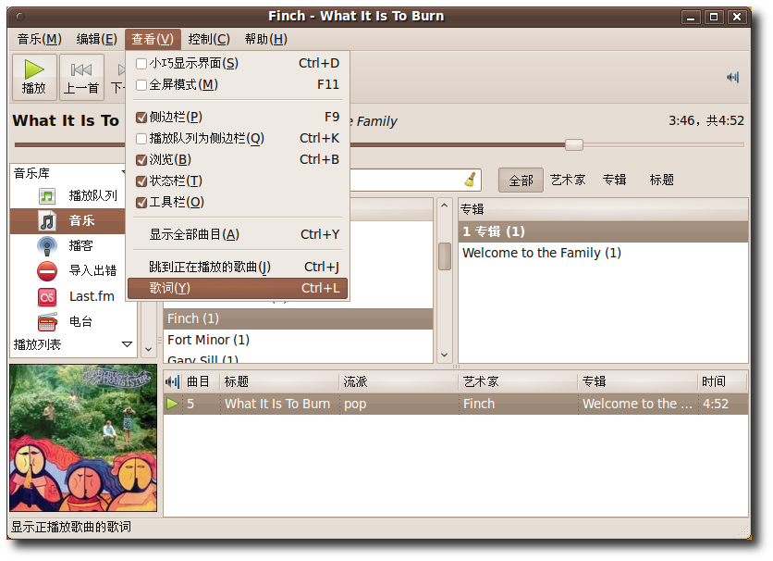The image size is (773, 561).
Task: Sort by the 专辑 track-list column header
Action: click(x=638, y=381)
